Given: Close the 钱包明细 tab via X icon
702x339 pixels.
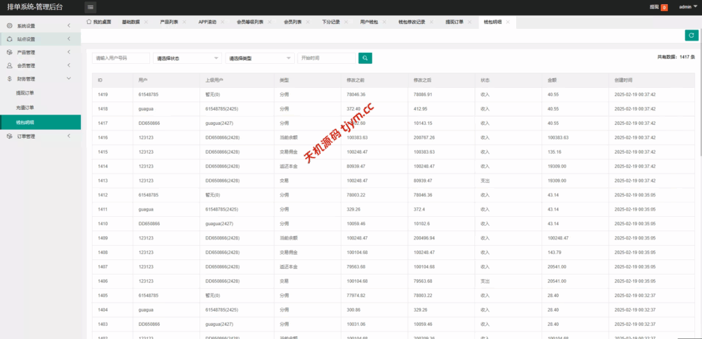Looking at the screenshot, I should (508, 22).
